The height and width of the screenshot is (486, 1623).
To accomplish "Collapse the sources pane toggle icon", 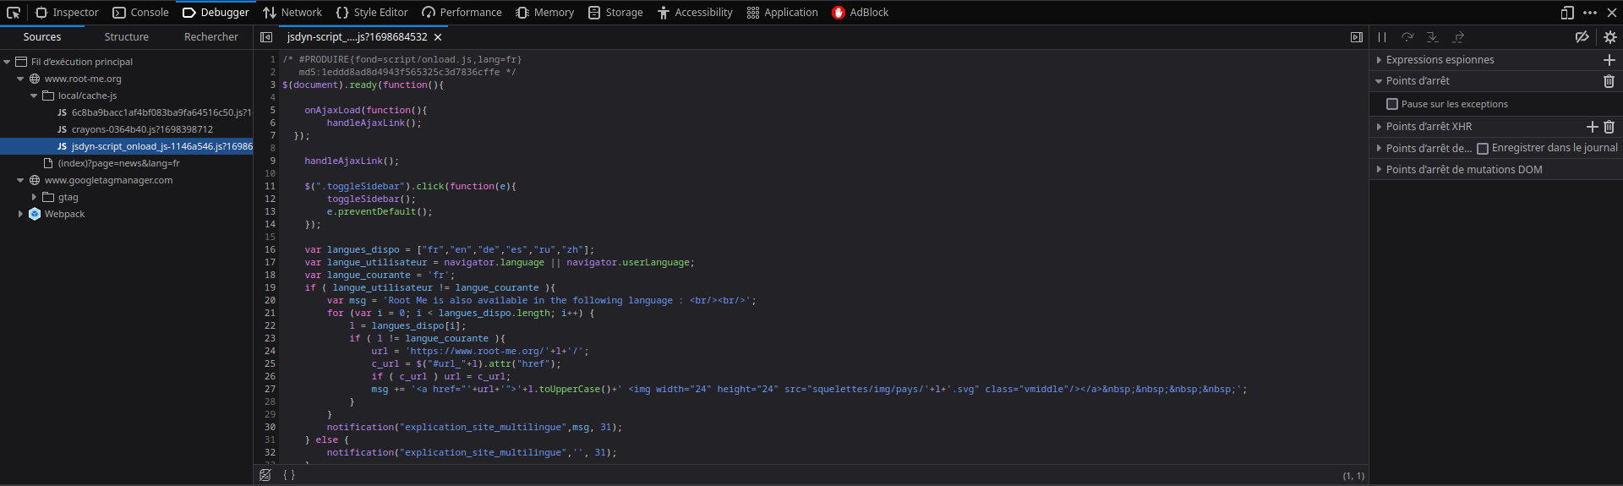I will pyautogui.click(x=266, y=37).
